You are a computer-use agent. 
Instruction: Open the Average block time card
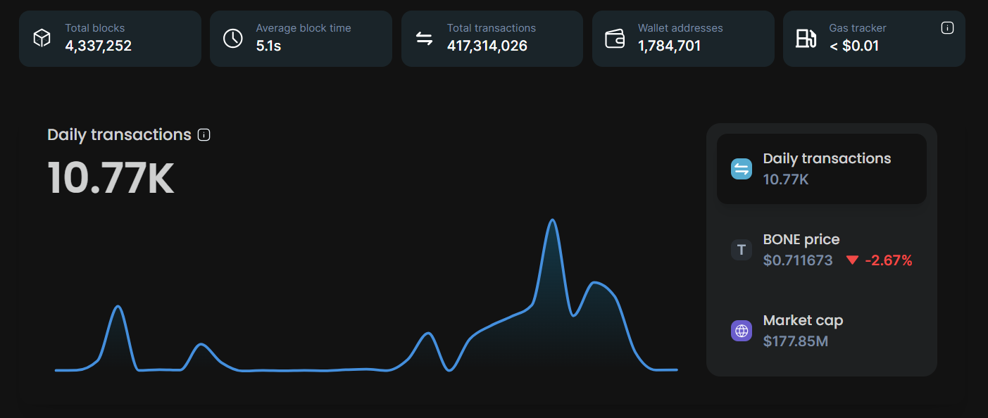pyautogui.click(x=301, y=39)
